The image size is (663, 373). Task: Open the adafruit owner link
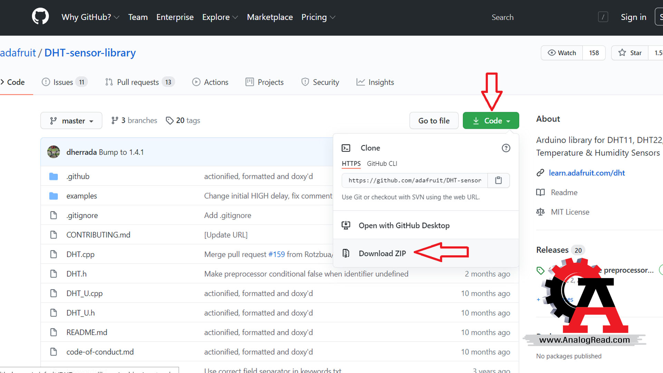point(18,53)
